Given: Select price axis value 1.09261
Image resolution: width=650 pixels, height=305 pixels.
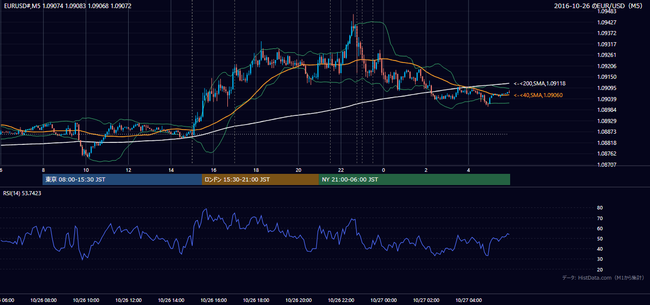Looking at the screenshot, I should pyautogui.click(x=607, y=55).
